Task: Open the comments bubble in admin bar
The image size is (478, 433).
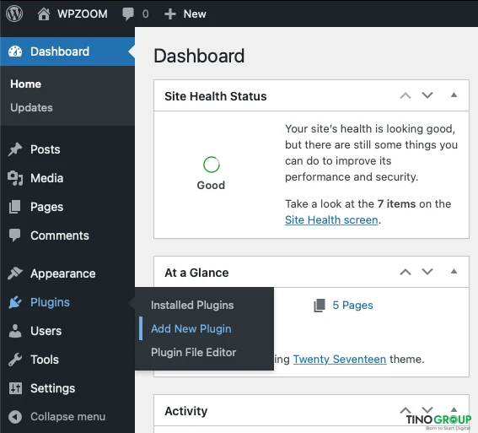Action: [x=128, y=14]
